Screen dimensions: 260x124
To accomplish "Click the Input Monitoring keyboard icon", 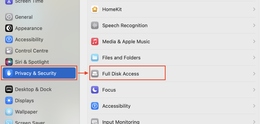I will coord(95,121).
